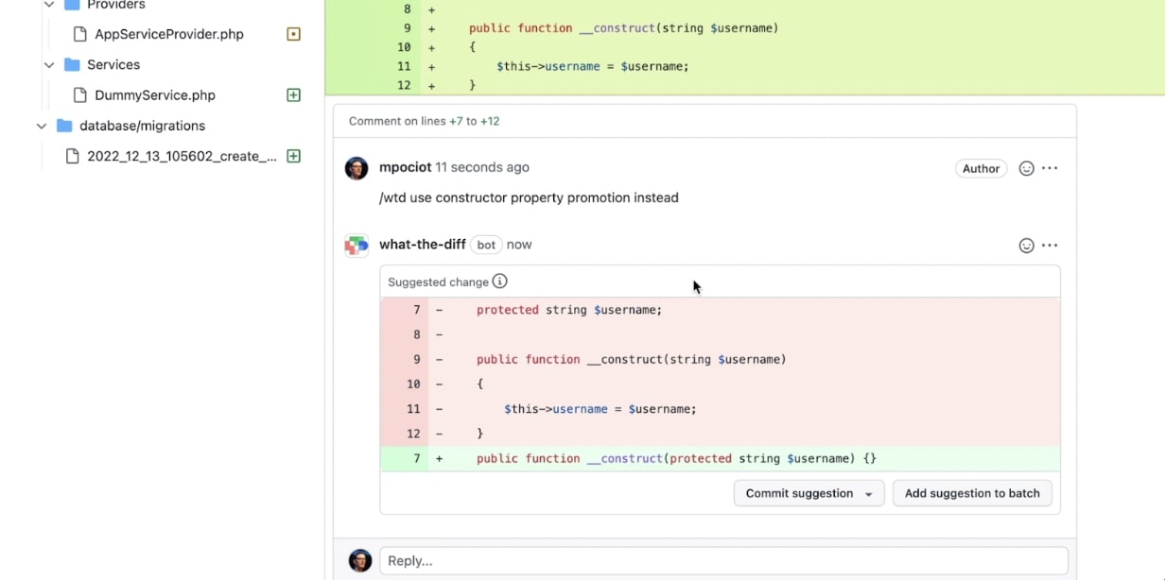Click into the Reply text field
1165x580 pixels.
(722, 561)
